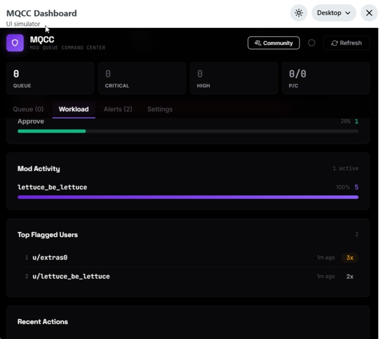Screen dimensions: 380x339
Task: Open the Alerts (2) tab
Action: pyautogui.click(x=118, y=109)
